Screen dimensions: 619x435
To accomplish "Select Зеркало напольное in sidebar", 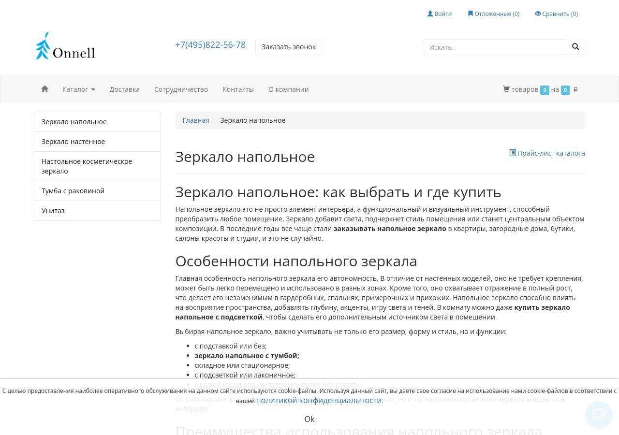I will click(97, 122).
